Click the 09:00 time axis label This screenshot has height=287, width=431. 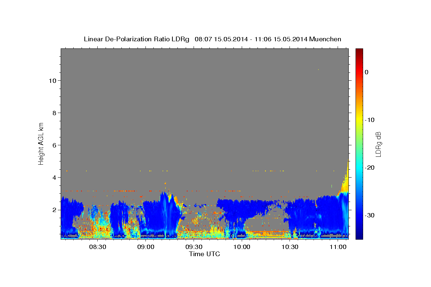tap(145, 247)
